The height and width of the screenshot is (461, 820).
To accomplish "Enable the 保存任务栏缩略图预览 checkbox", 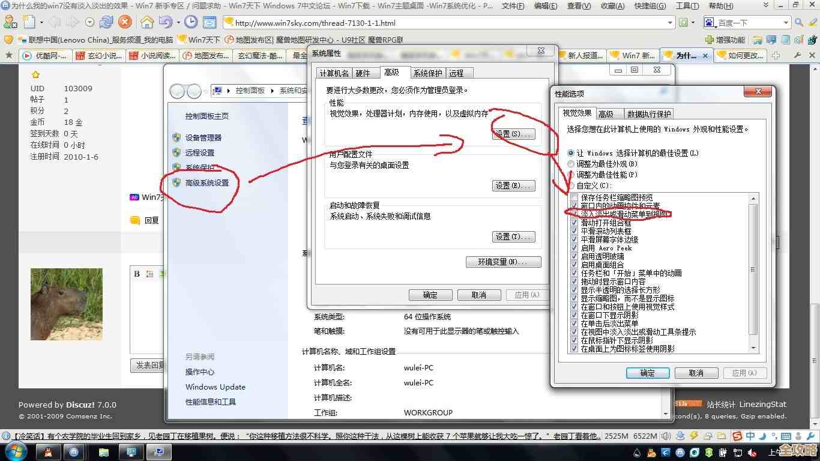I will point(574,197).
